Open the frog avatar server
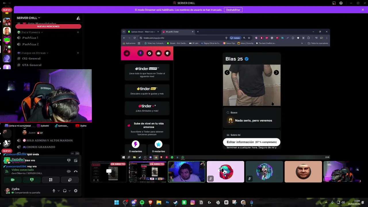The height and width of the screenshot is (207, 368). pyautogui.click(x=7, y=40)
